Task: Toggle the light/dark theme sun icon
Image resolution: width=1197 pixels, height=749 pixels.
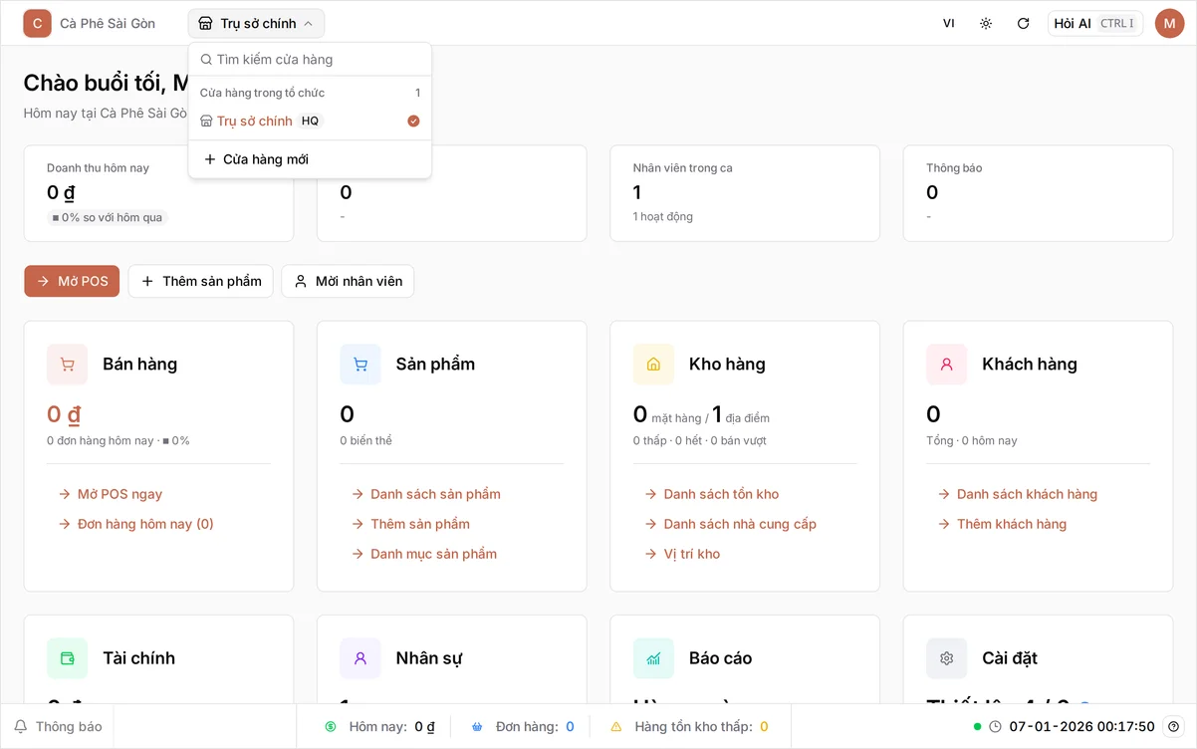Action: [x=986, y=23]
